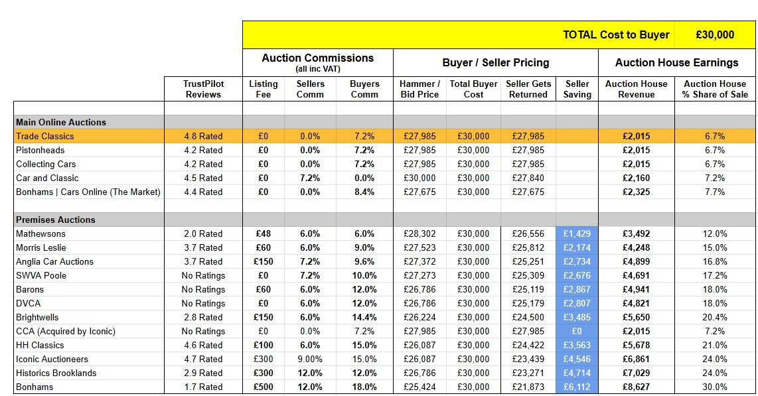
Task: Click the Buyer / Seller Pricing header
Action: pyautogui.click(x=496, y=62)
